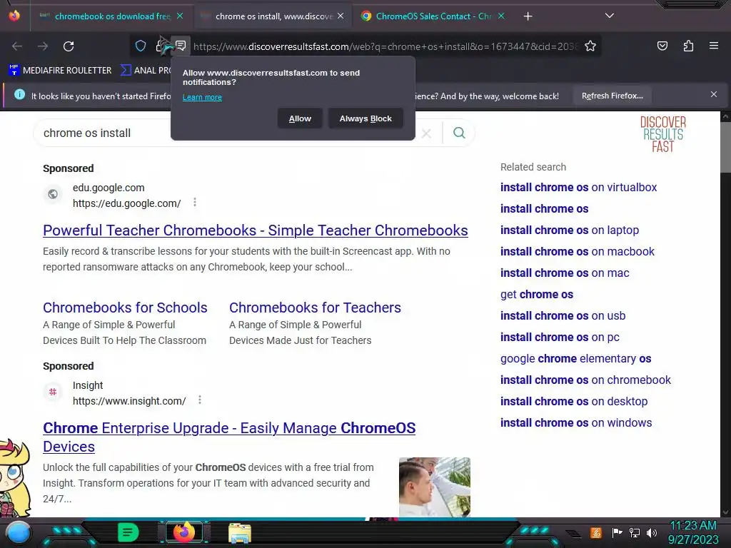Search install chrome os on chromebook
The height and width of the screenshot is (548, 731).
[585, 380]
